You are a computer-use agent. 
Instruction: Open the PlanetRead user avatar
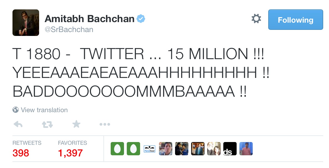click(x=150, y=149)
